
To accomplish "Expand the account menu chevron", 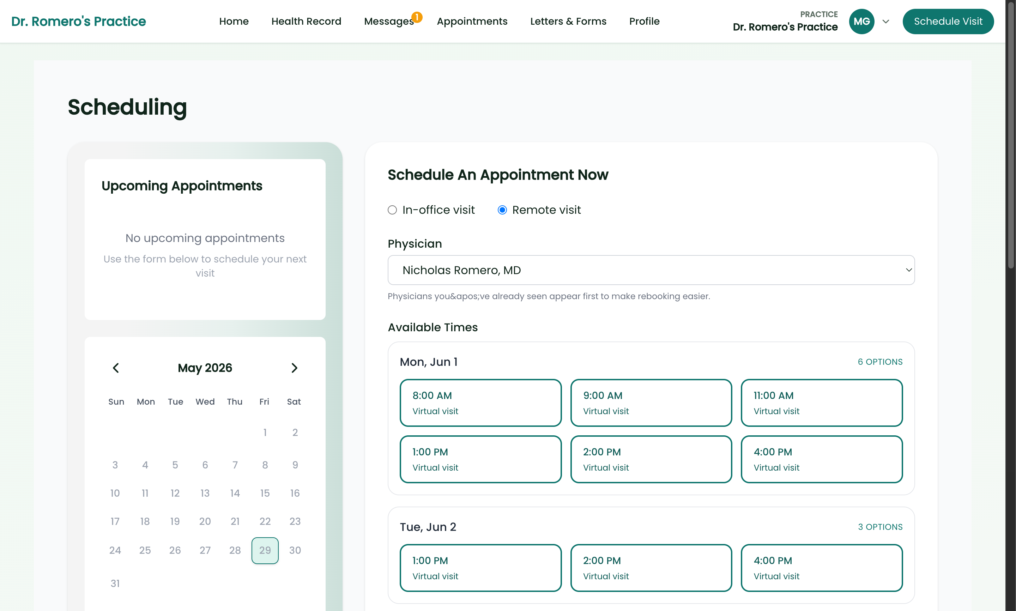I will [x=886, y=22].
